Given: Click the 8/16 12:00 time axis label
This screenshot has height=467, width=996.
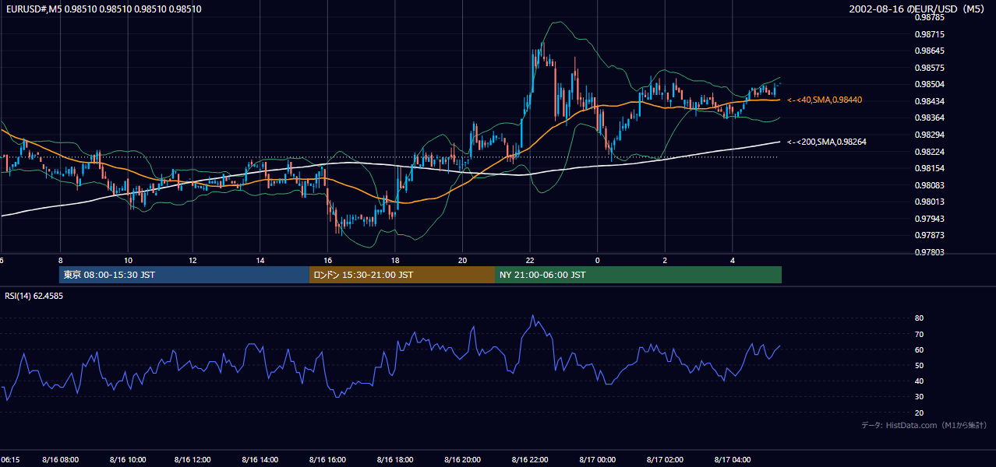Looking at the screenshot, I should coord(194,460).
